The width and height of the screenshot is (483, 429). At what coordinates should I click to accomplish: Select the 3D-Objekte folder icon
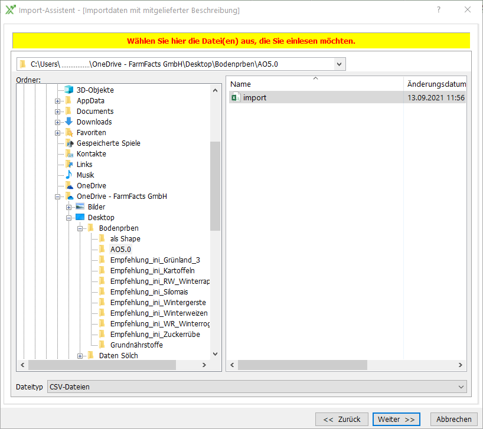coord(69,90)
